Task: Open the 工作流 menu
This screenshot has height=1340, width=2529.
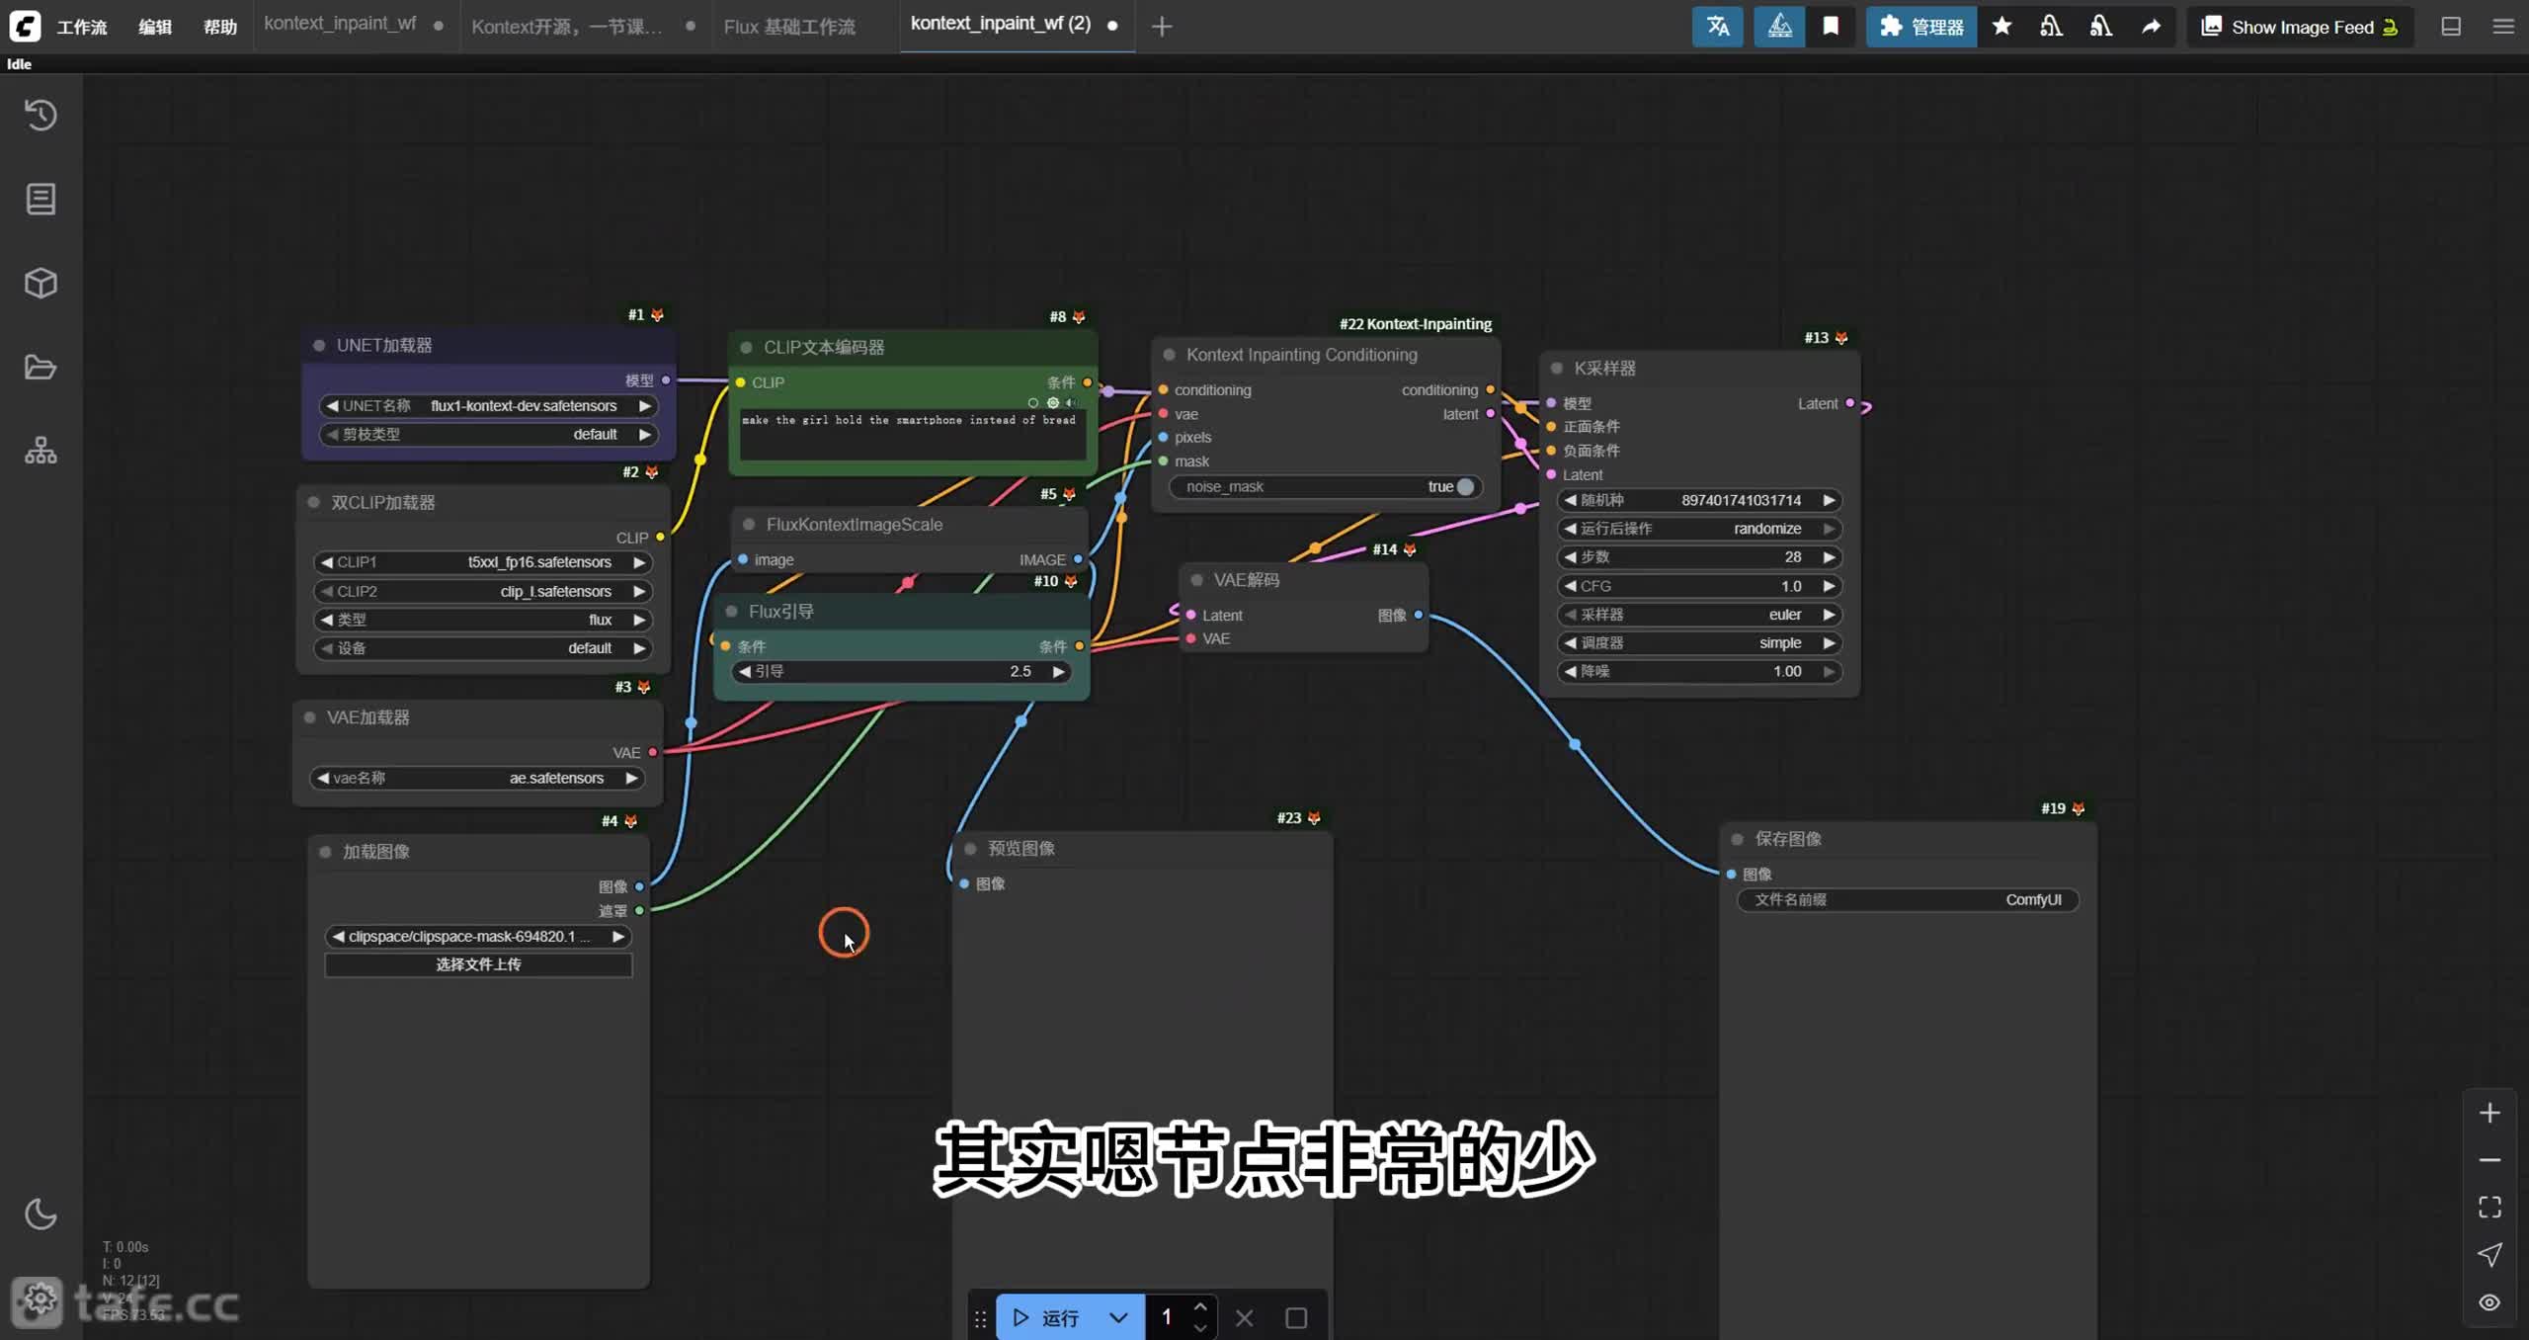Action: pos(82,27)
